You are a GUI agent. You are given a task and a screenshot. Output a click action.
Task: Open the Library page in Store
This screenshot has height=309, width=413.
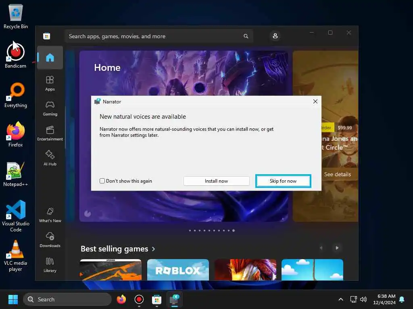tap(50, 265)
